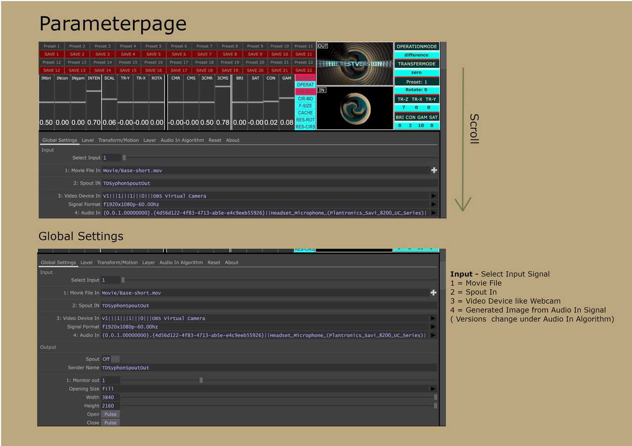Viewport: 632px width, 446px height.
Task: Click the plus icon beside Movie File In, Parameterpage screenshot
Action: tap(434, 170)
